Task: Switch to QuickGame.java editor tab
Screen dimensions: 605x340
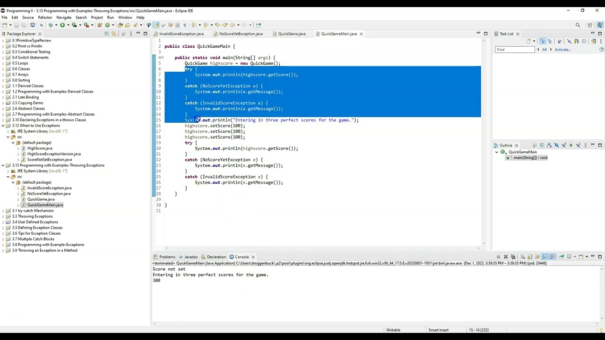Action: 289,34
